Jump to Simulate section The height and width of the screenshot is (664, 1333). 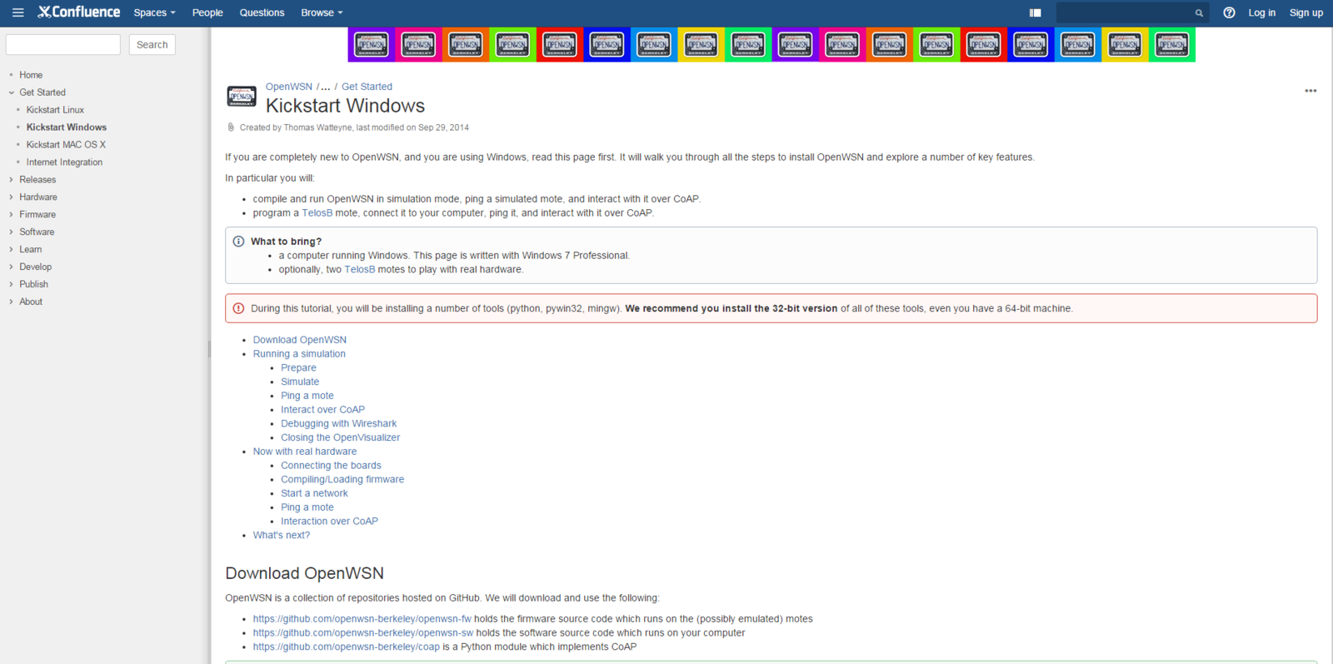[300, 382]
